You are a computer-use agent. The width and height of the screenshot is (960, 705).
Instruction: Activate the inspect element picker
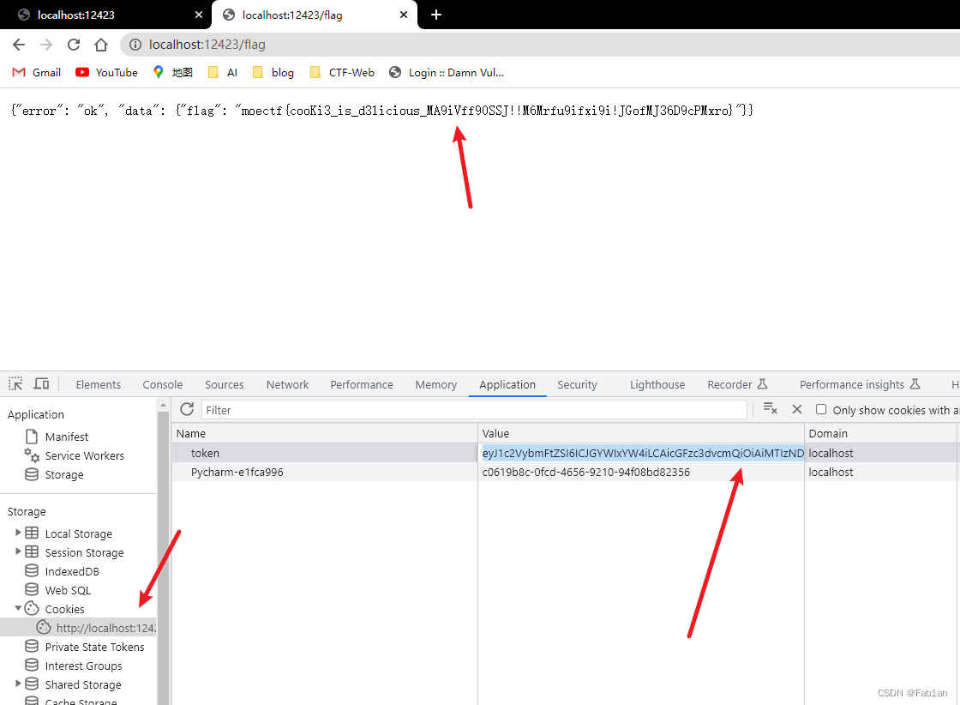click(x=16, y=384)
